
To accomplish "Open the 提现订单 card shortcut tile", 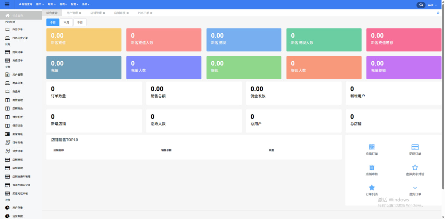I will point(415,149).
